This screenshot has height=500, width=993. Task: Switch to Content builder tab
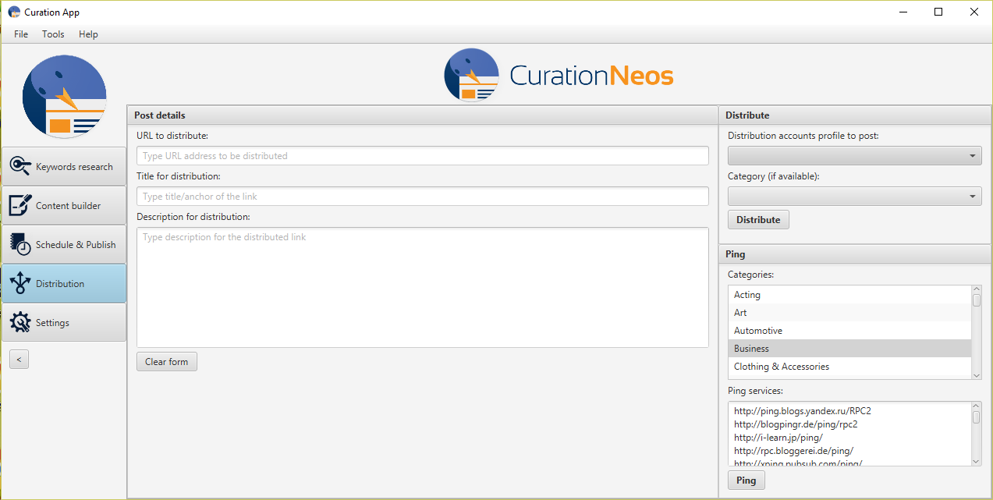tap(64, 205)
